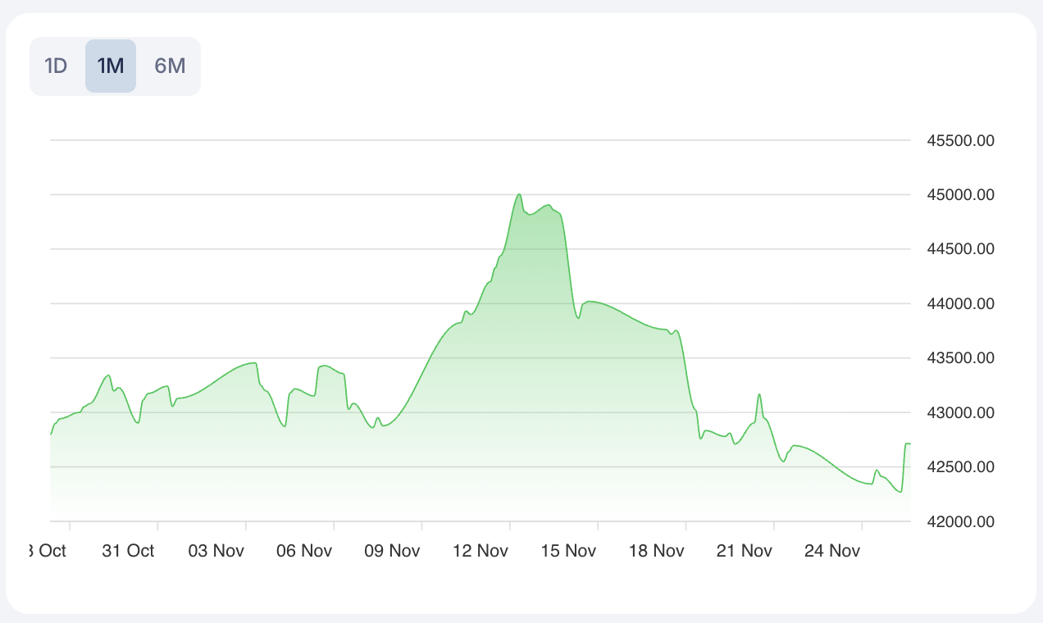Image resolution: width=1043 pixels, height=623 pixels.
Task: Select the 42500.00 price label
Action: (960, 467)
